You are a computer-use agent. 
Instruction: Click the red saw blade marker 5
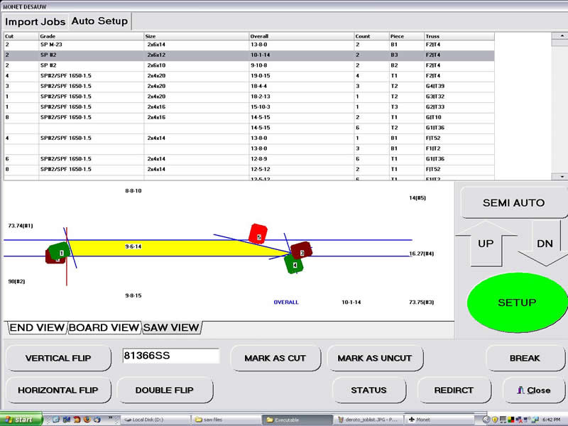coord(258,234)
